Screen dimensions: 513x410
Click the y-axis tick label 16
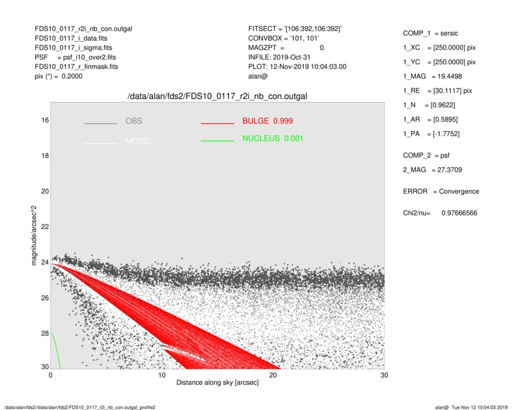[45, 120]
